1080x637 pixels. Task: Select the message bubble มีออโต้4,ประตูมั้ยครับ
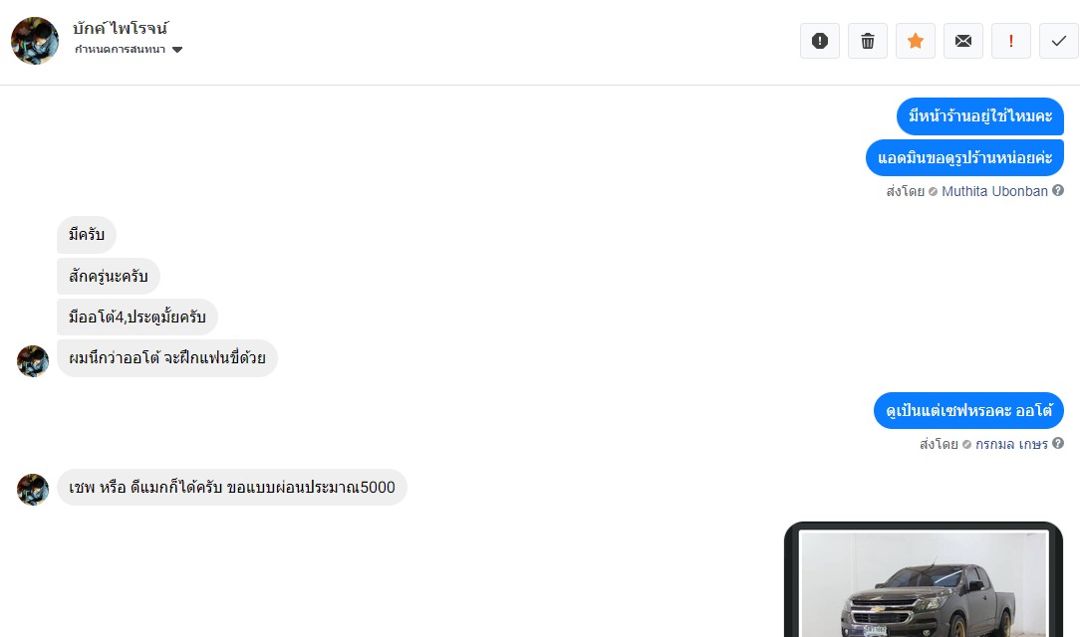137,318
